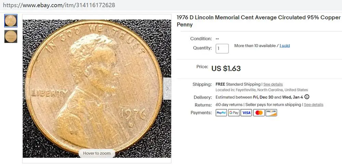Screen dimensions: 342x167
Task: Open returns 'See details' link
Action: (x=313, y=105)
